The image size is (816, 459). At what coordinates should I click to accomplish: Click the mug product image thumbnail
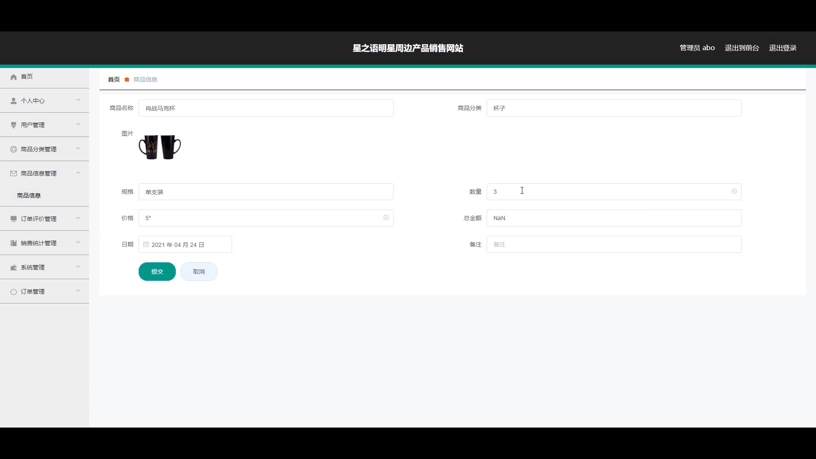(x=160, y=147)
